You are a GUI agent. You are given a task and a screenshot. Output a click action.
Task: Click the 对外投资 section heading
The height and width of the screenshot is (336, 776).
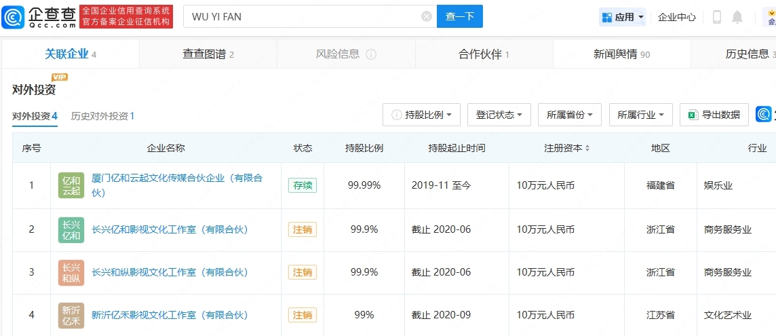tap(34, 90)
